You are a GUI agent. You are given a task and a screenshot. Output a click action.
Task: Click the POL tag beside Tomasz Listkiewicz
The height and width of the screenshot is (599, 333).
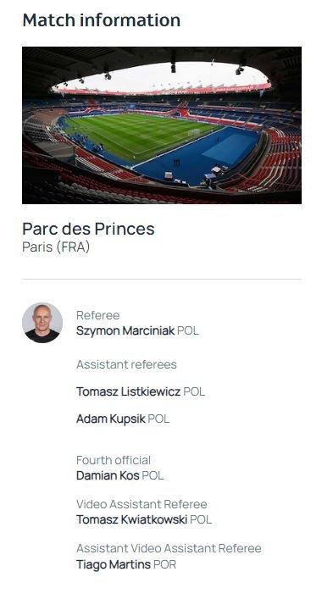(194, 392)
